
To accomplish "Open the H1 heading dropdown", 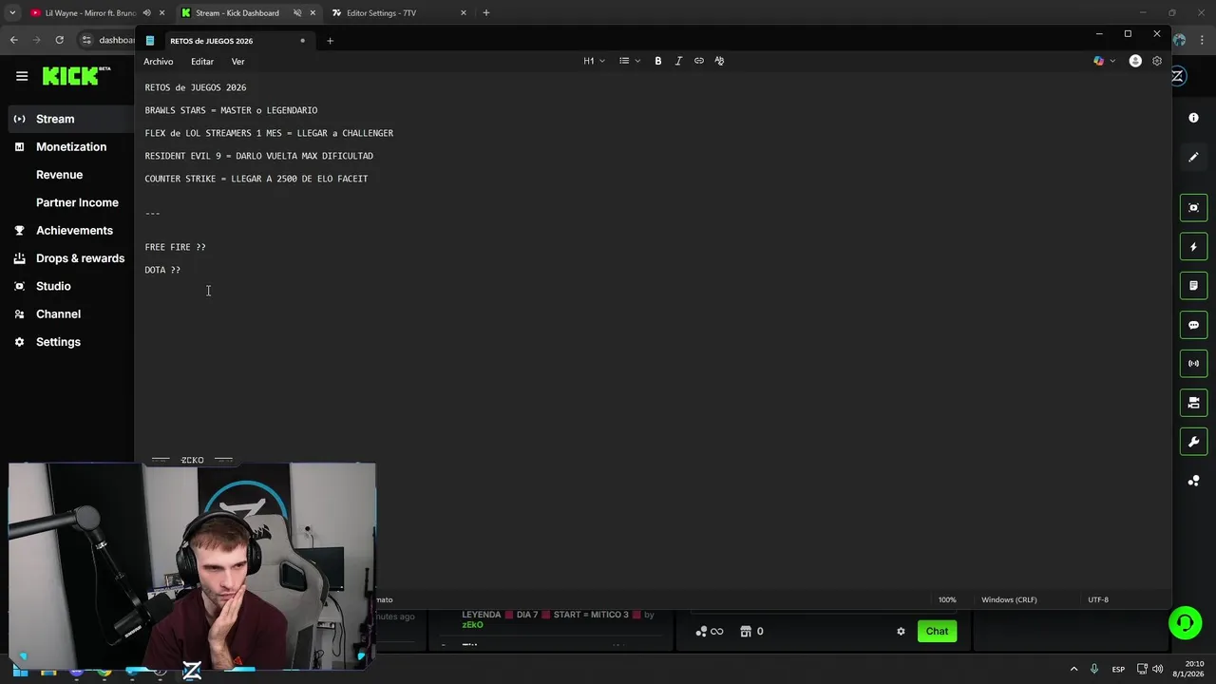I will (594, 61).
